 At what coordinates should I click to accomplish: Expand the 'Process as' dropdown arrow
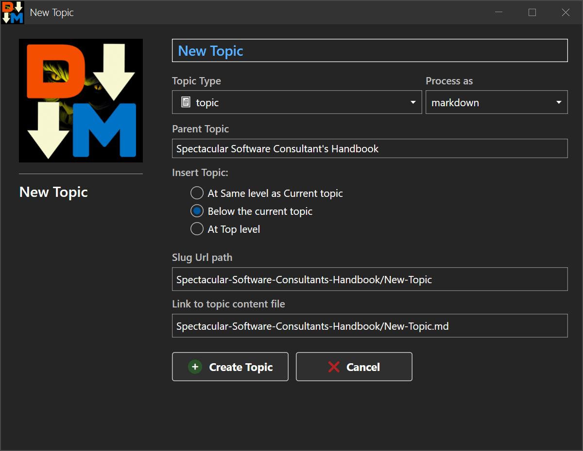[559, 102]
